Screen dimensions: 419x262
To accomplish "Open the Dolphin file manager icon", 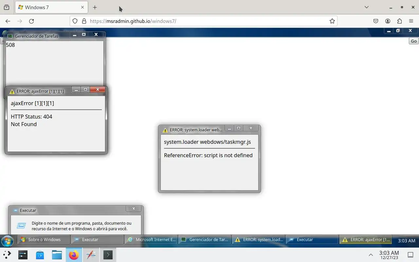I will click(57, 255).
